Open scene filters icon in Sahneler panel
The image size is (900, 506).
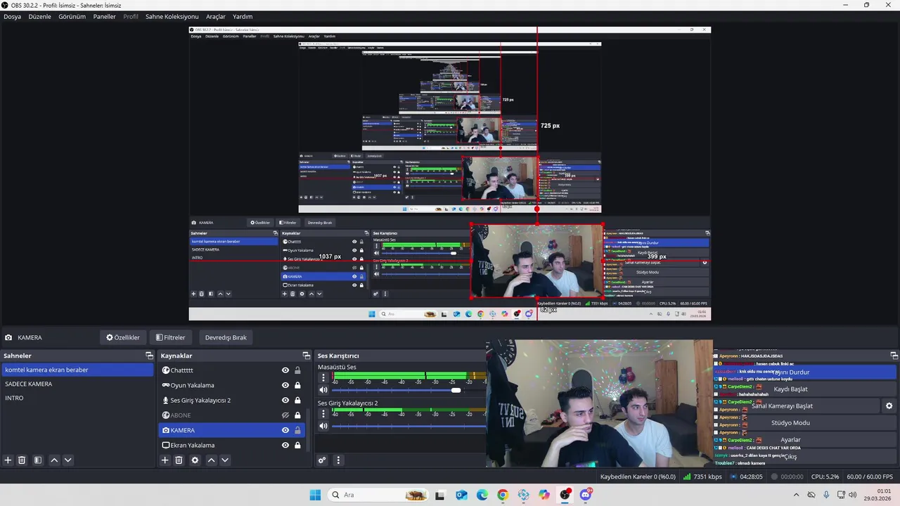[38, 460]
